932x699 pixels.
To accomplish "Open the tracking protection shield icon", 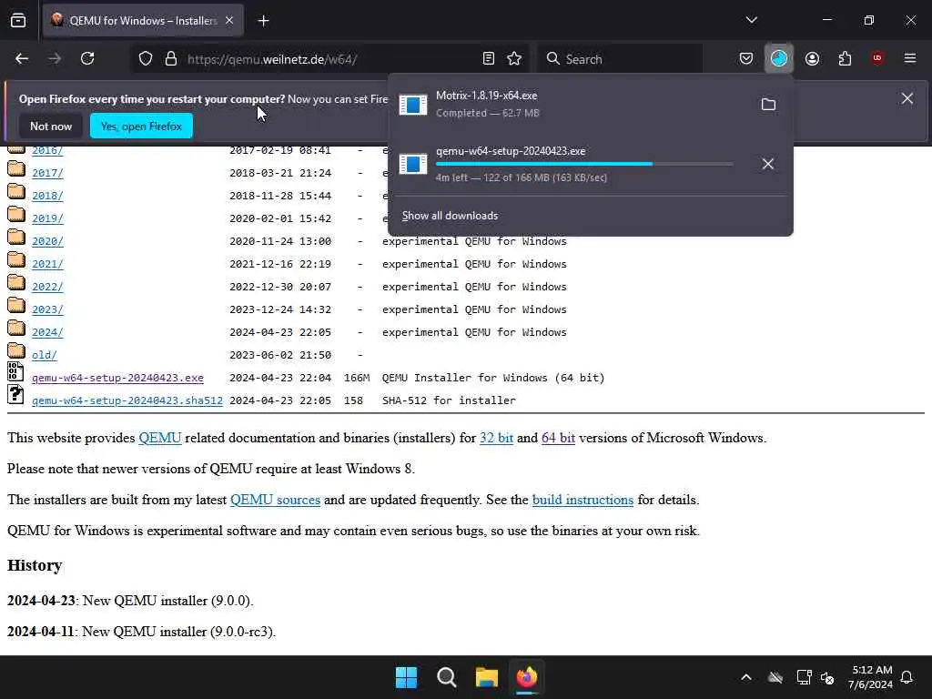I will (146, 59).
